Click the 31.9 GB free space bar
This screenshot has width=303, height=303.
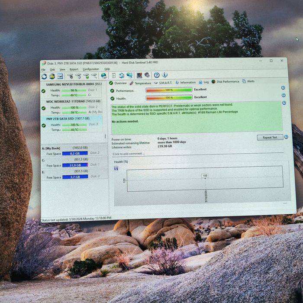[x=75, y=165]
